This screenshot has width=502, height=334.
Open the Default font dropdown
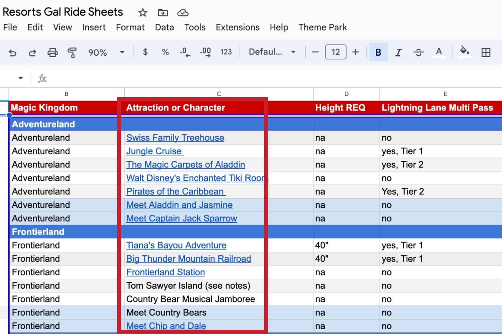coord(272,52)
